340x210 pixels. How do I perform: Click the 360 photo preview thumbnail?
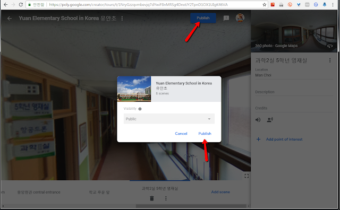click(294, 31)
